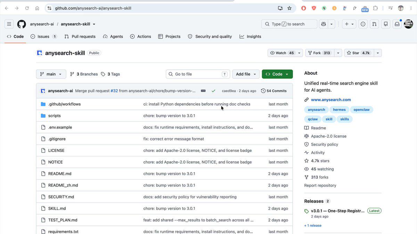View 3 Branches link
Viewport: 417px width, 234px height.
click(x=84, y=74)
